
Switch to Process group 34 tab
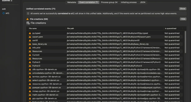click(x=109, y=2)
